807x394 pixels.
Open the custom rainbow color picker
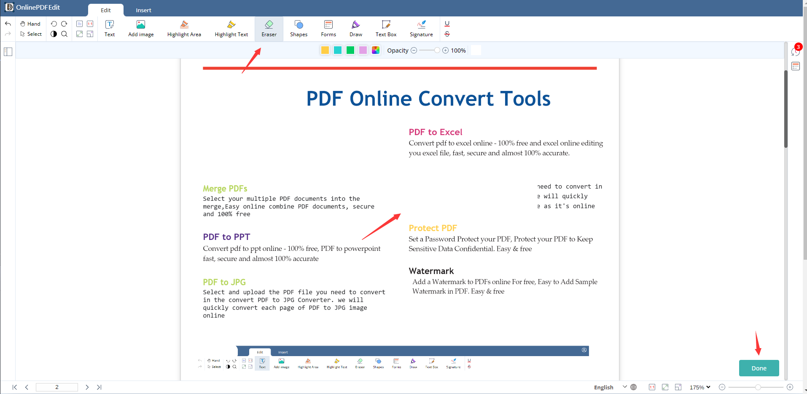pos(375,50)
